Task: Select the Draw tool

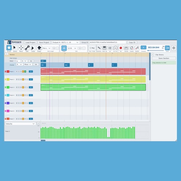Action: coord(33,48)
